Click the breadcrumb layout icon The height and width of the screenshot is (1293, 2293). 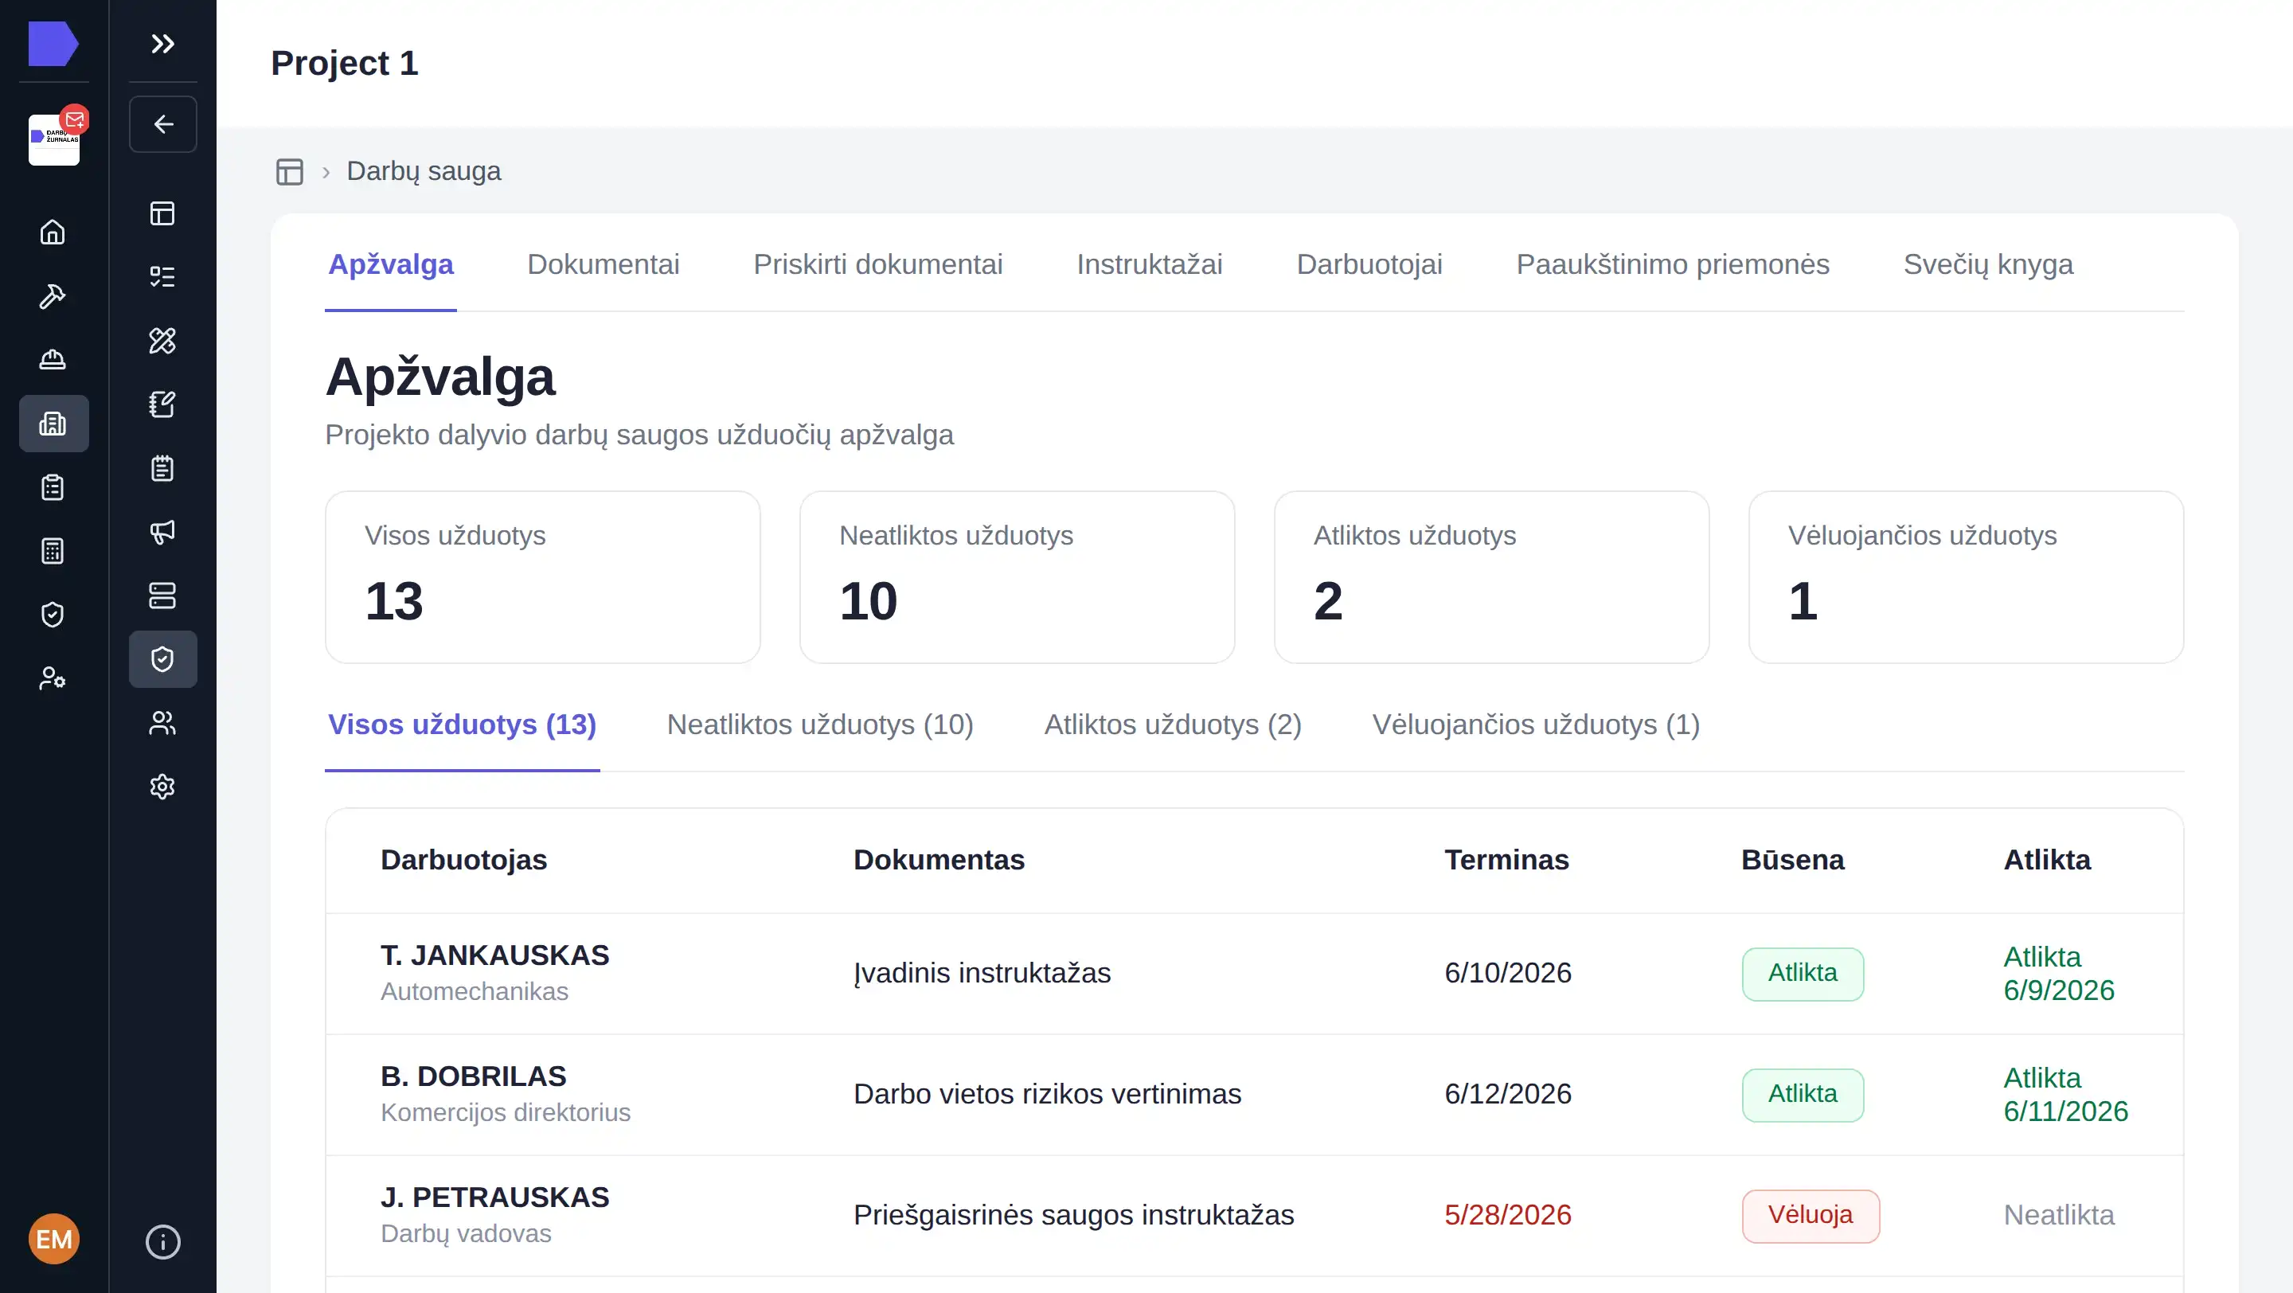pos(289,171)
